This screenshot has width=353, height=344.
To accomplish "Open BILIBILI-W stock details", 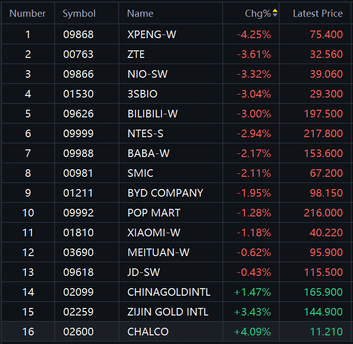I will point(152,114).
